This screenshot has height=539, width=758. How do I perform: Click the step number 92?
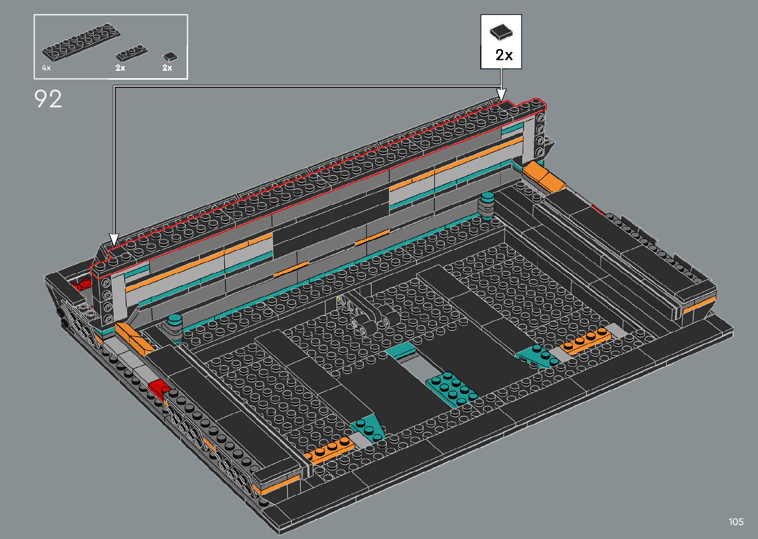[49, 99]
